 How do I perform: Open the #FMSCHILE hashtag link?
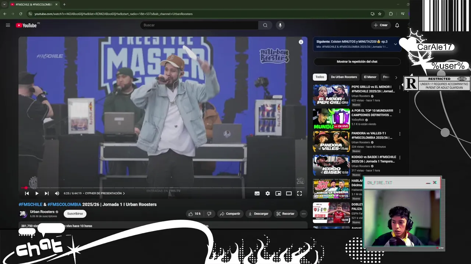pyautogui.click(x=31, y=204)
